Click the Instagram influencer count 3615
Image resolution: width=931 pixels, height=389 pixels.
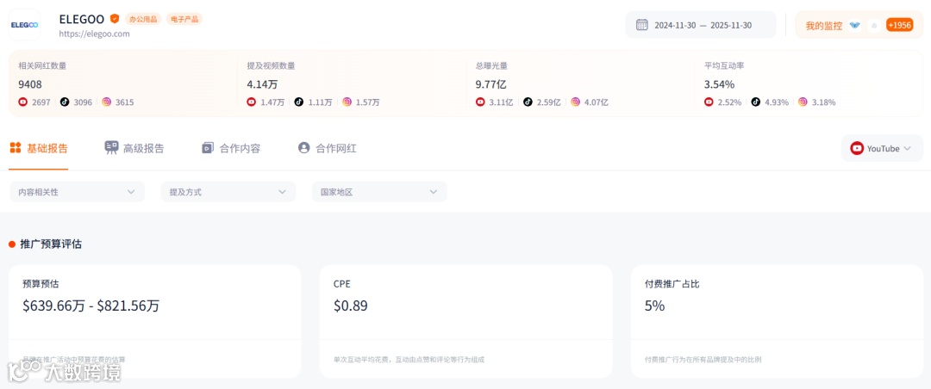[x=125, y=102]
